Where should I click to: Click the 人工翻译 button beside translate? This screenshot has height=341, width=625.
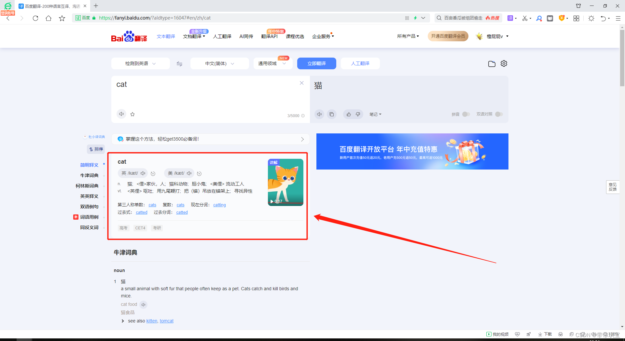[x=360, y=63]
